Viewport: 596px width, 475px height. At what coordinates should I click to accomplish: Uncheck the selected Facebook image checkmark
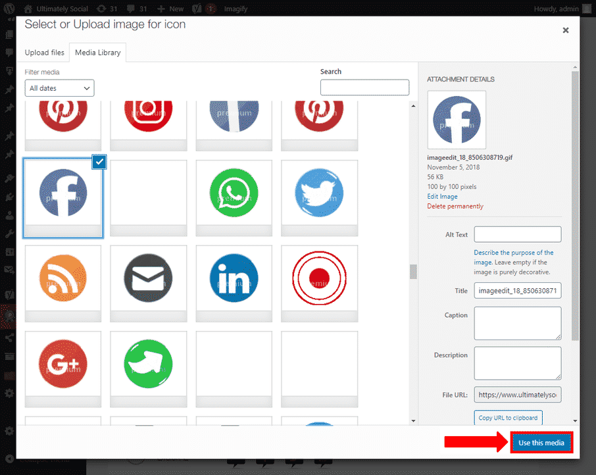point(99,162)
